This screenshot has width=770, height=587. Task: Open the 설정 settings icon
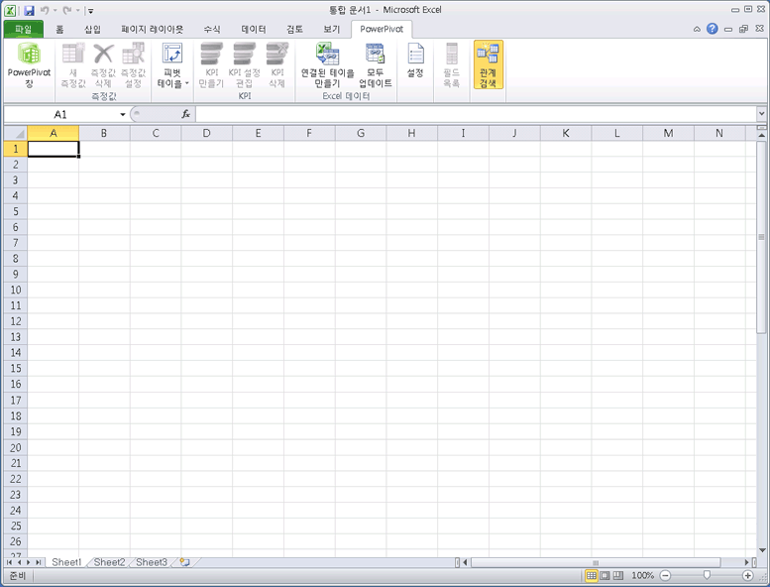tap(415, 60)
